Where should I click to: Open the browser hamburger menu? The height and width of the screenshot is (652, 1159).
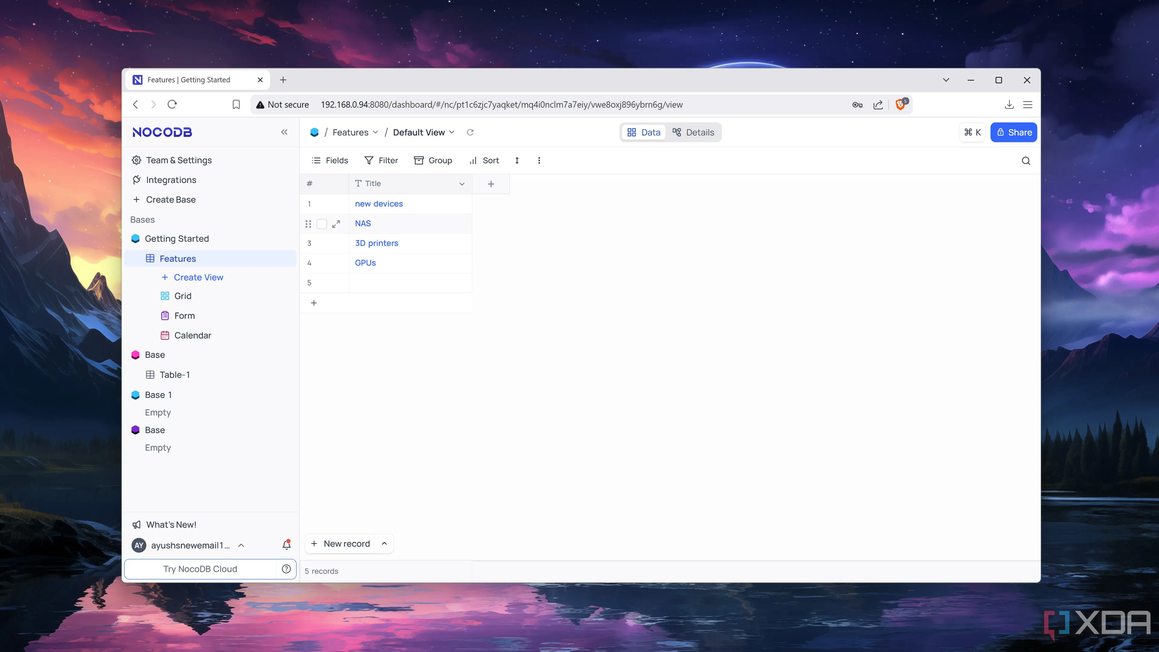[x=1028, y=105]
